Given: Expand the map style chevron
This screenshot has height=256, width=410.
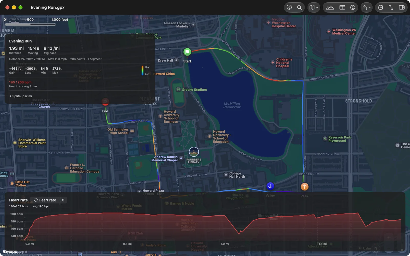Looking at the screenshot, I should [x=317, y=8].
